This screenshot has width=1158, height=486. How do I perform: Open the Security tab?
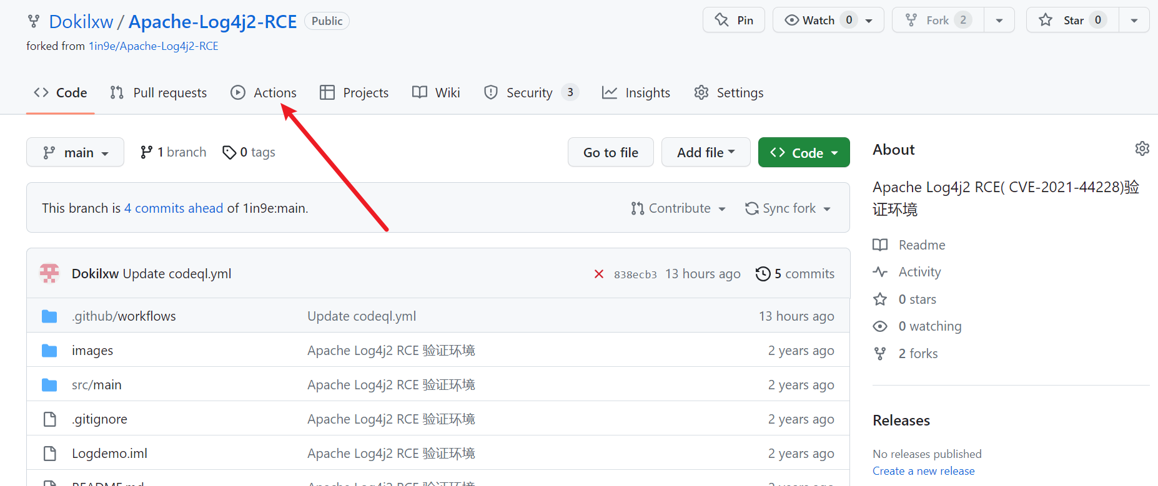tap(532, 93)
